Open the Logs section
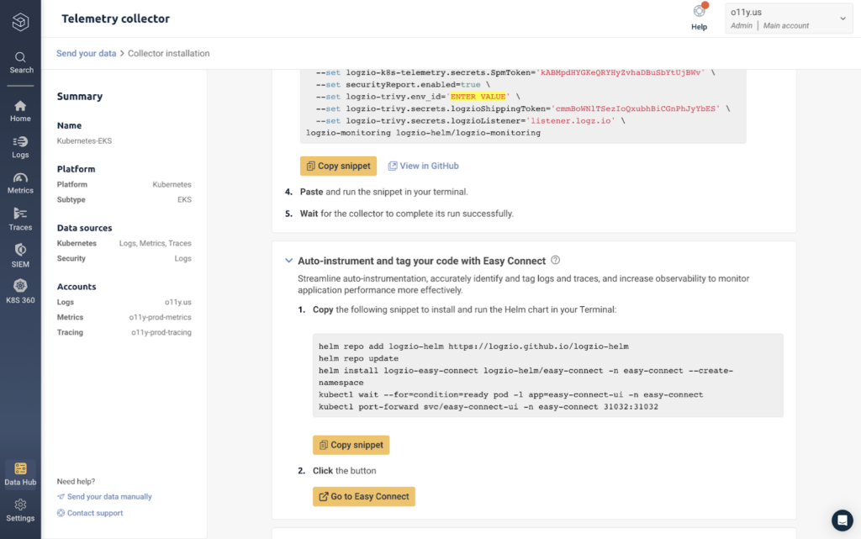Image resolution: width=861 pixels, height=539 pixels. [20, 147]
